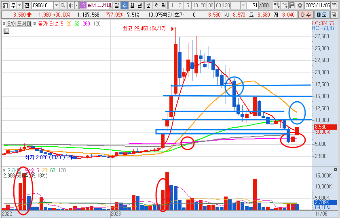This screenshot has height=218, width=340.
Task: Click the orange 20 moving average label
Action: [x=69, y=24]
